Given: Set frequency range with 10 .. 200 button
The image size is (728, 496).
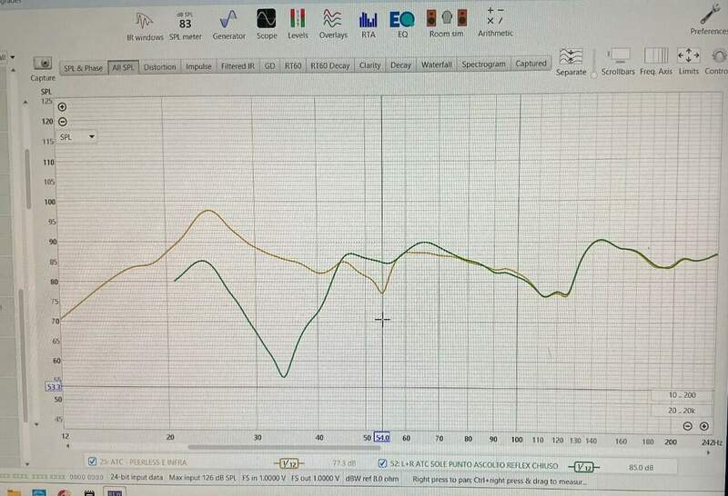Looking at the screenshot, I should point(682,395).
